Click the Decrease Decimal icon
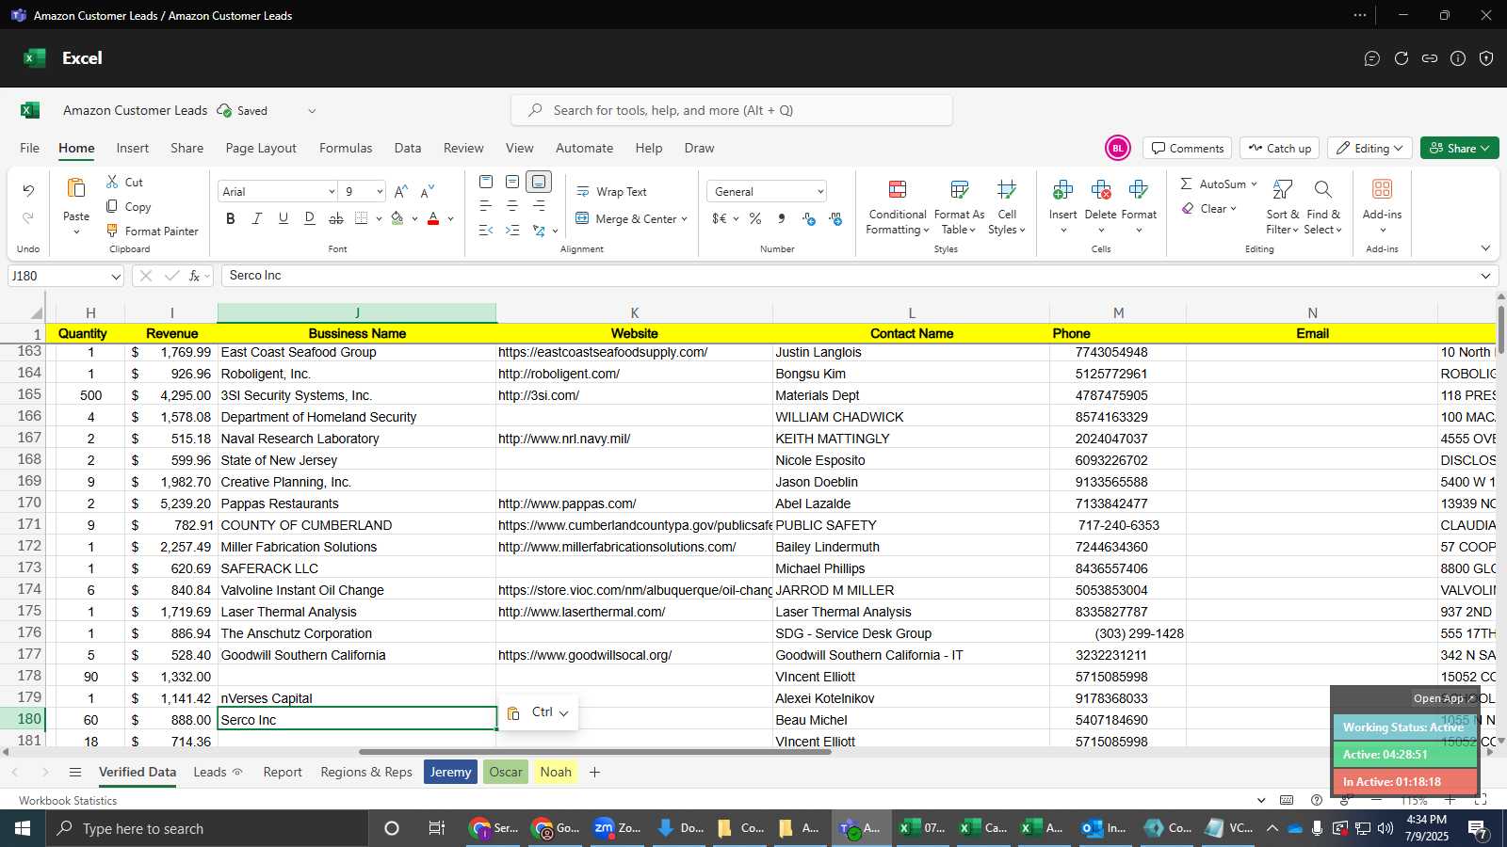1507x847 pixels. coord(835,218)
